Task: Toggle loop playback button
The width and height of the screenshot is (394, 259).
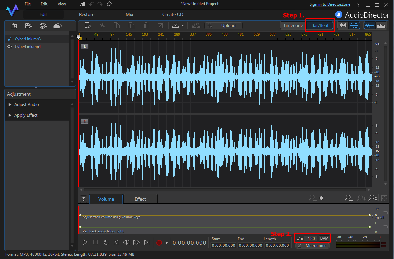Action: [106, 242]
